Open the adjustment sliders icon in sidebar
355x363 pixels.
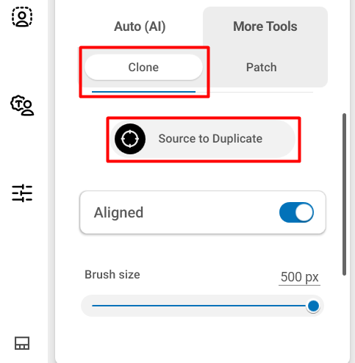(22, 193)
